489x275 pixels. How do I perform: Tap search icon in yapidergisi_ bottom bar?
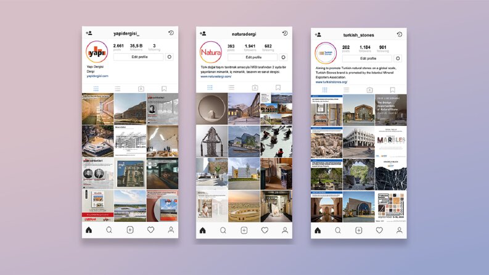coord(109,230)
